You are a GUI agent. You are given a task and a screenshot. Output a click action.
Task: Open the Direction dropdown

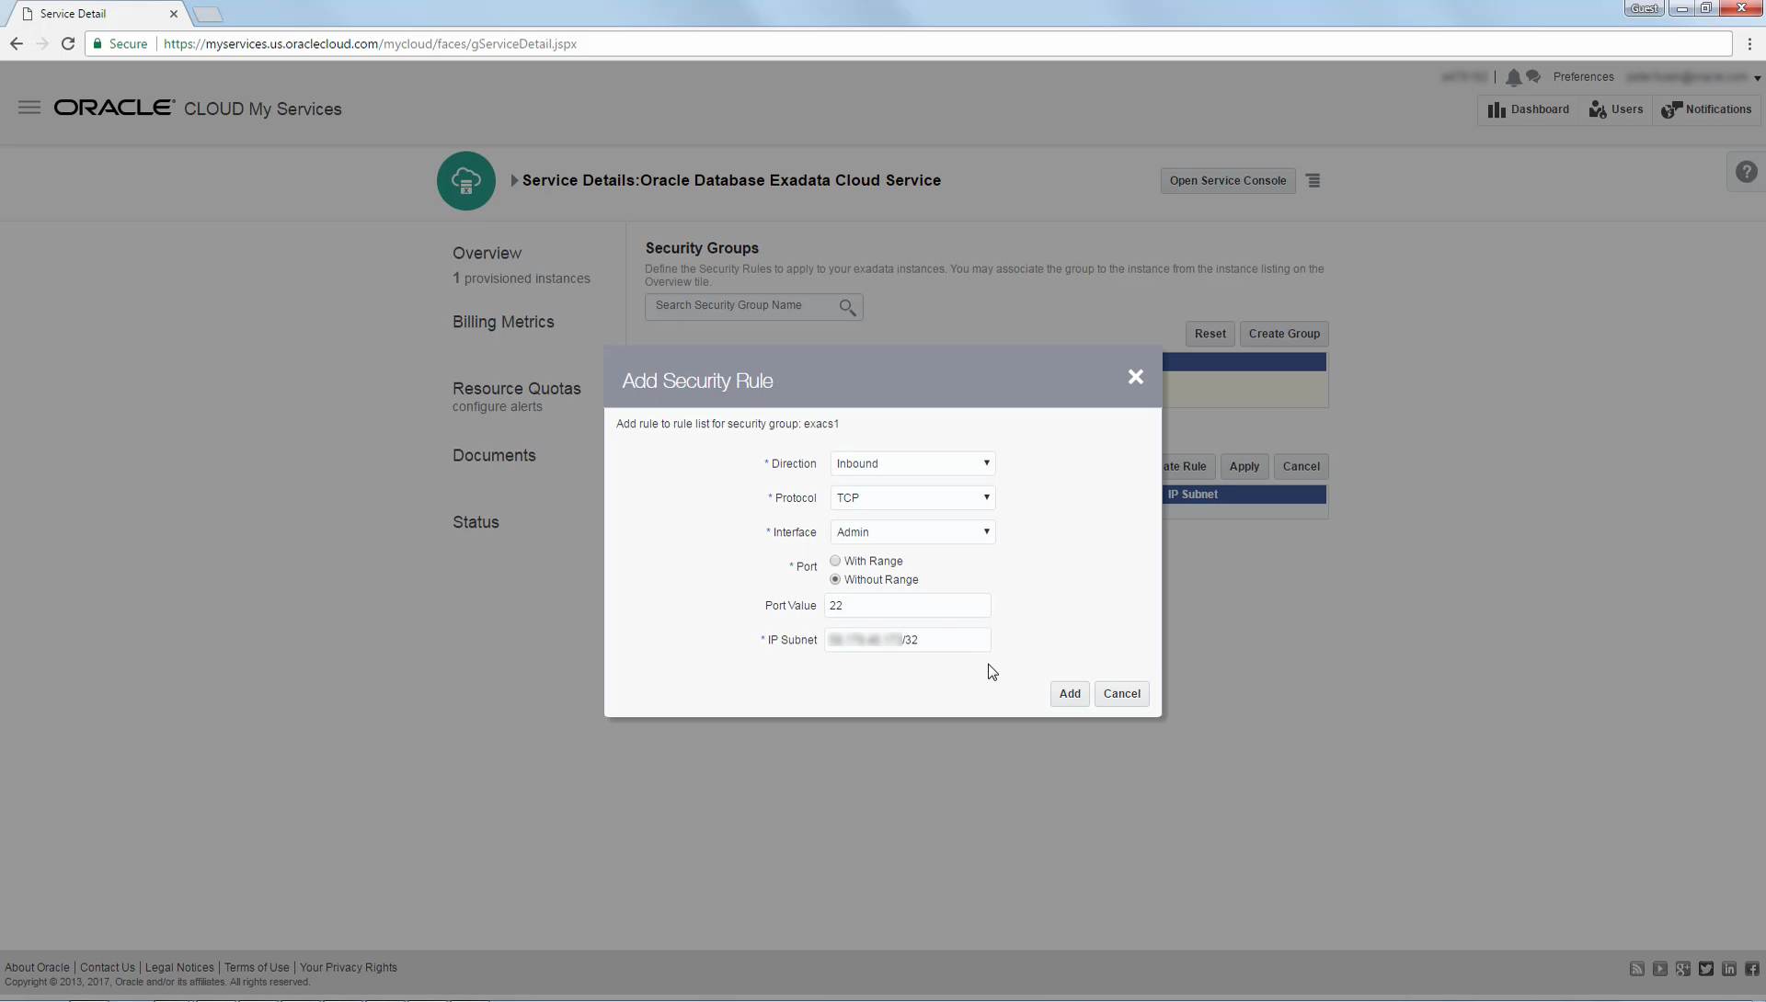[x=912, y=463]
